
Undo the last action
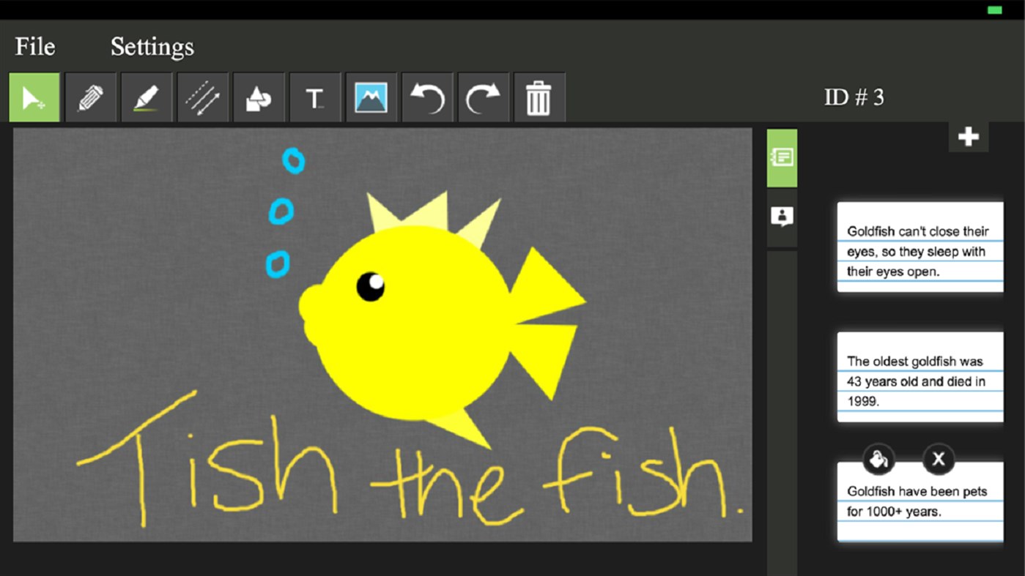click(x=427, y=97)
